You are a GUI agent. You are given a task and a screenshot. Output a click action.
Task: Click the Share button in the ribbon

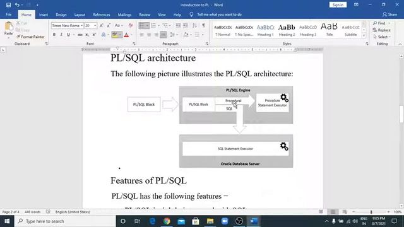[390, 15]
